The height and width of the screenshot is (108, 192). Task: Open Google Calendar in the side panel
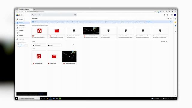175,19
